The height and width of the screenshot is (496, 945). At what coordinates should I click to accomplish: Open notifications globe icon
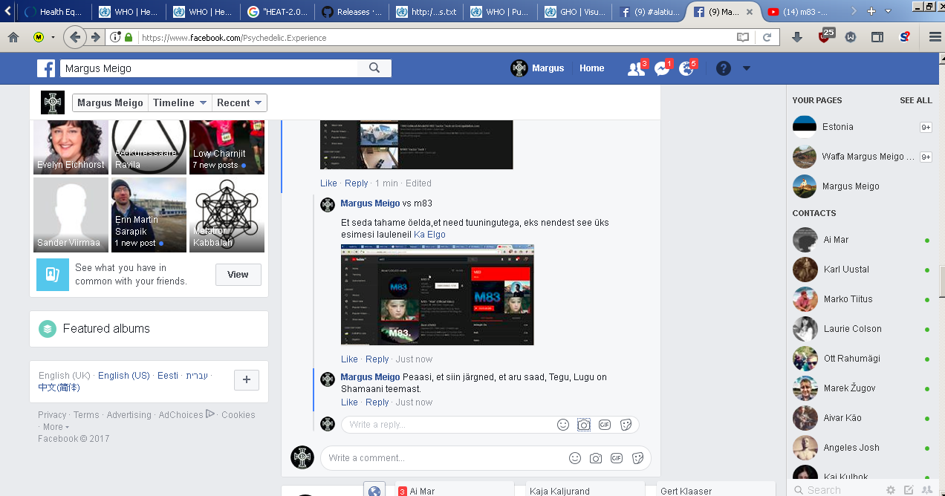click(x=686, y=69)
